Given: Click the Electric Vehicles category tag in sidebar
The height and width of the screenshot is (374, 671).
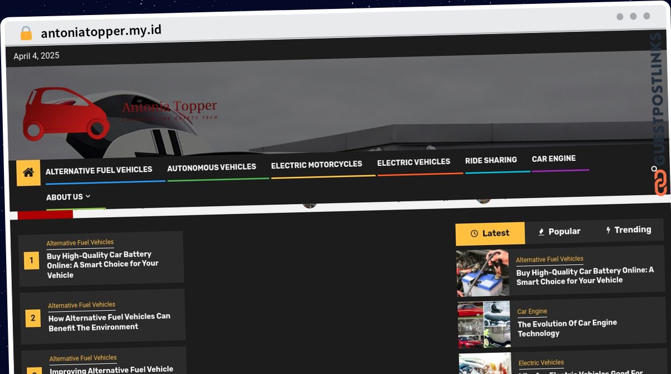Looking at the screenshot, I should 541,362.
